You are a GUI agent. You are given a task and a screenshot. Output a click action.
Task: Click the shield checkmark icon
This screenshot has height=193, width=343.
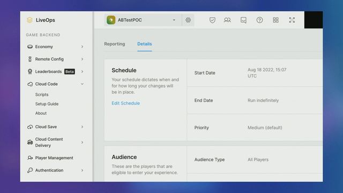click(212, 20)
